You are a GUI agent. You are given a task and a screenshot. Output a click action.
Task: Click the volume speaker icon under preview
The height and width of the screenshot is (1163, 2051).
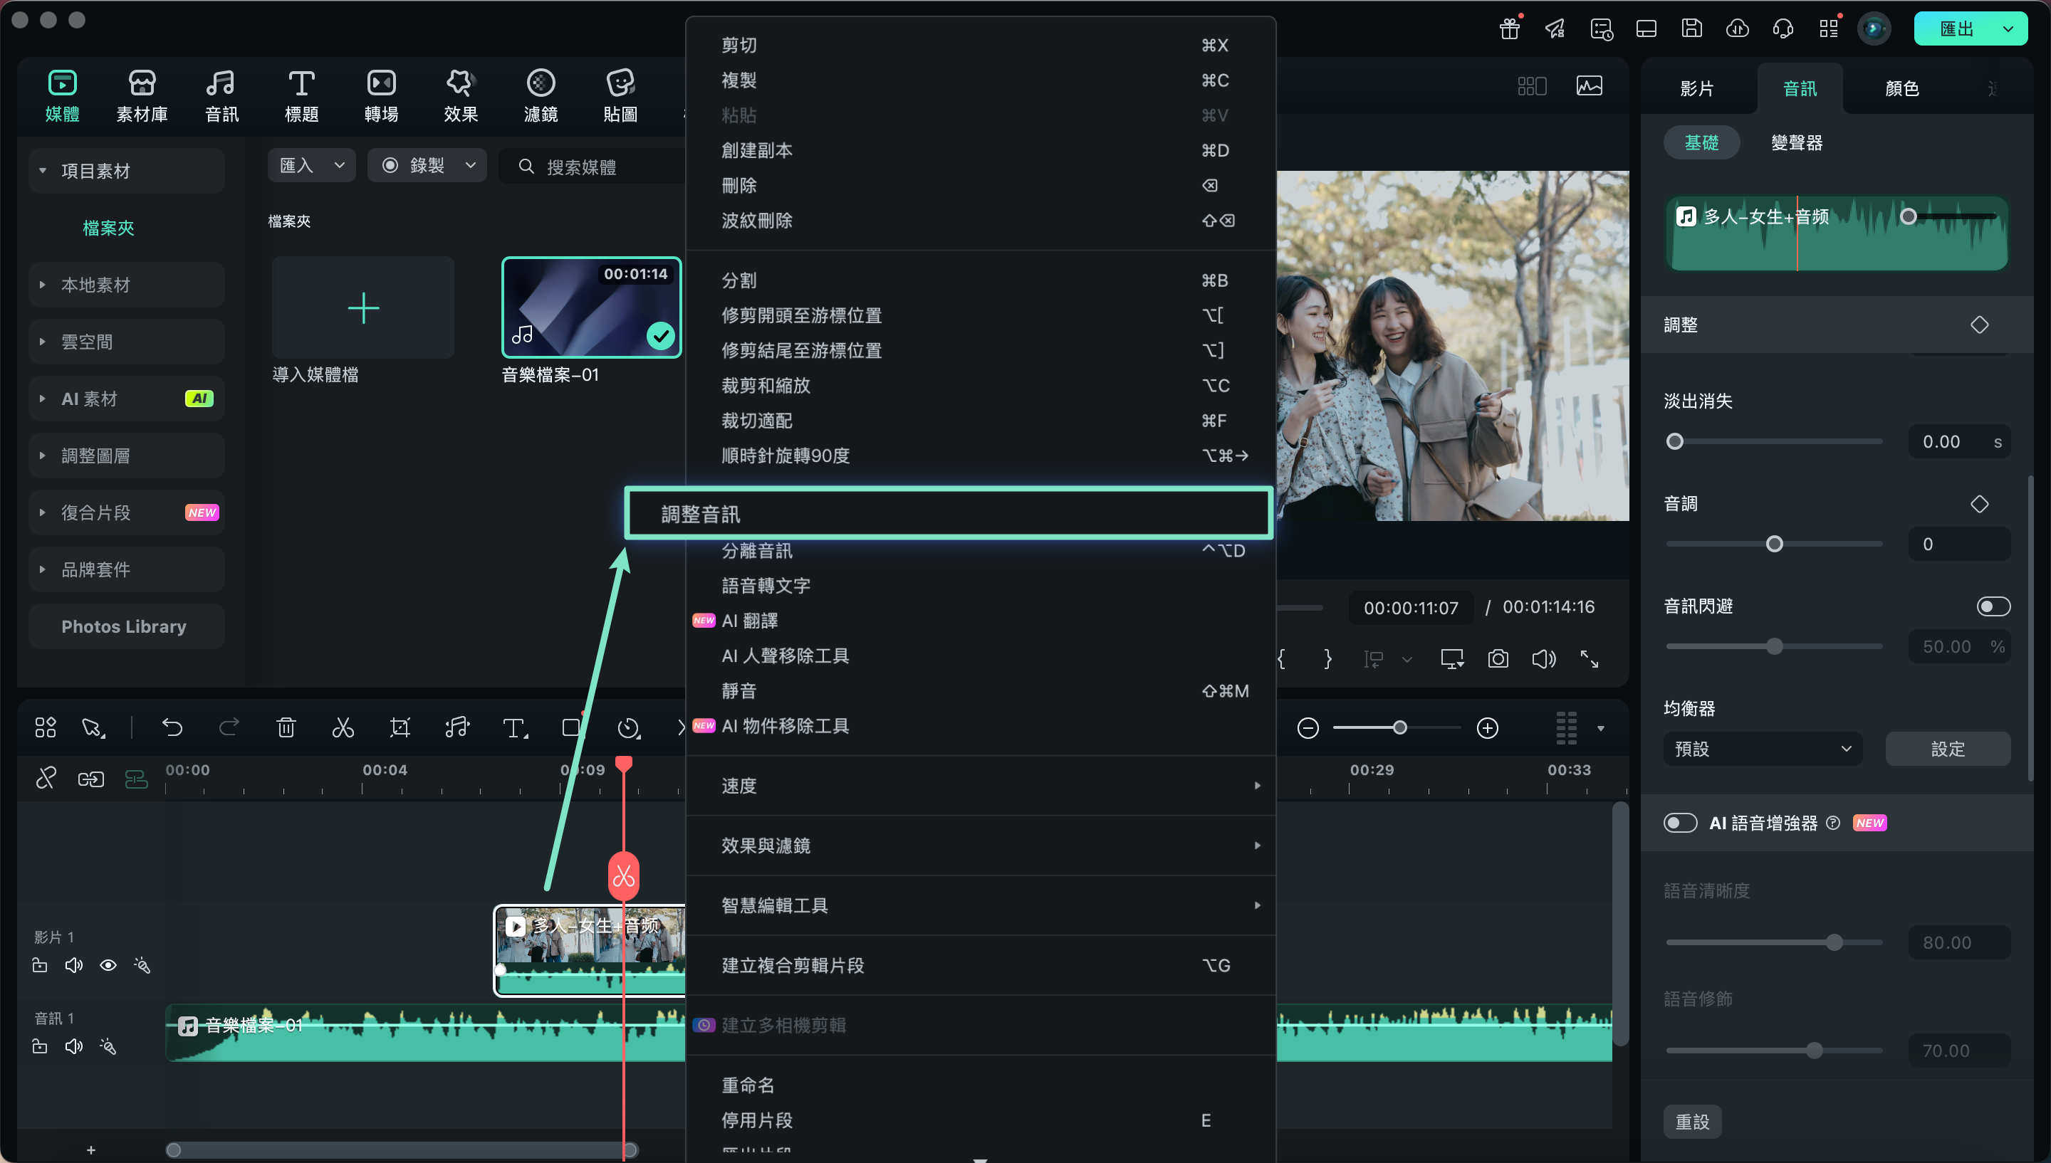pos(1544,659)
